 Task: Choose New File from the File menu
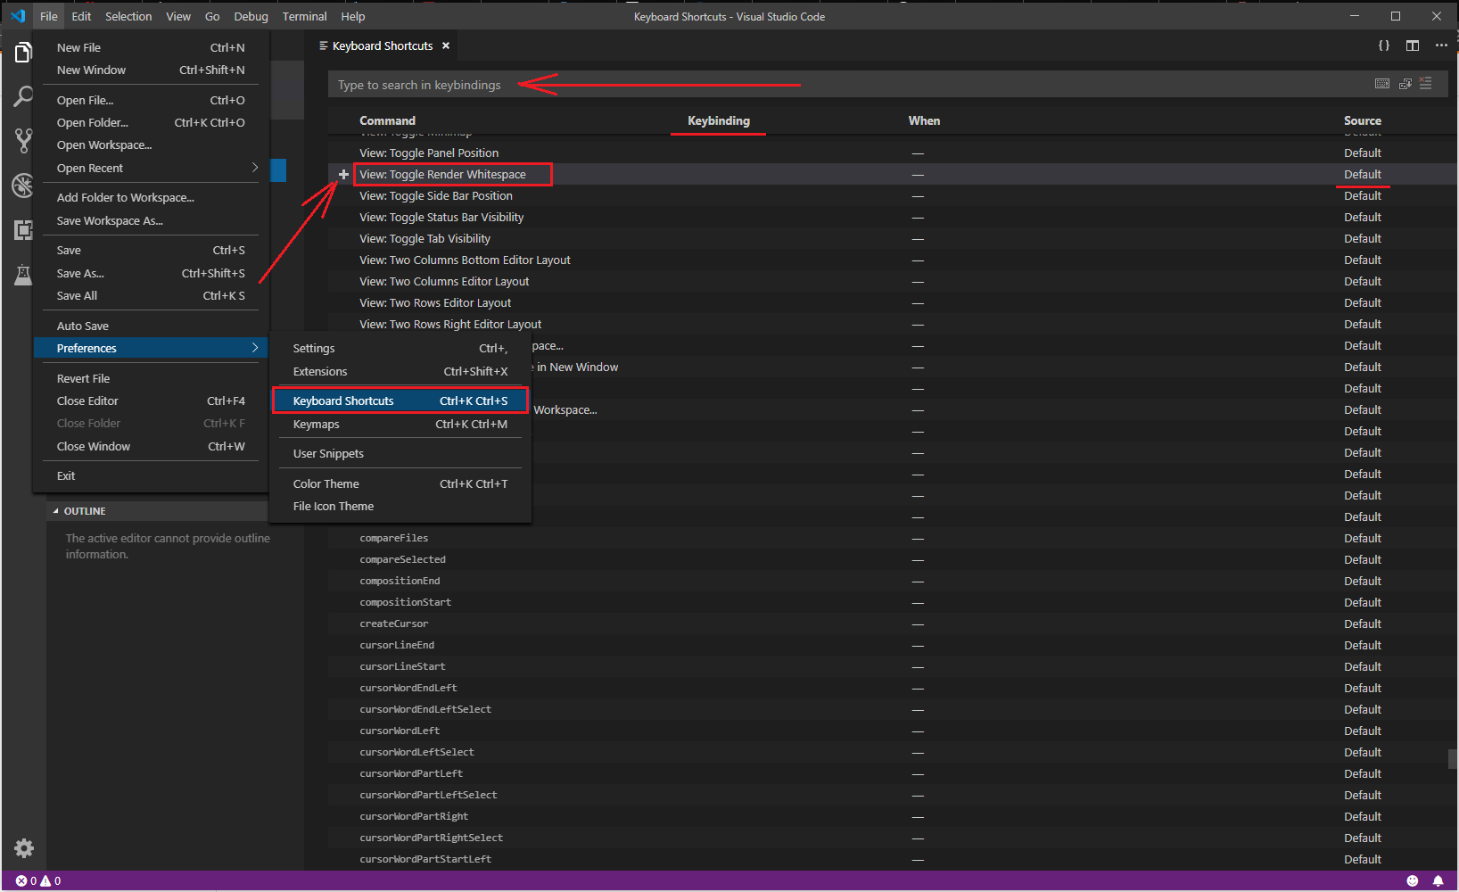point(151,48)
